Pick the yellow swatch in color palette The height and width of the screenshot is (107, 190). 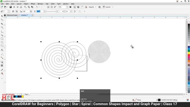pos(189,53)
